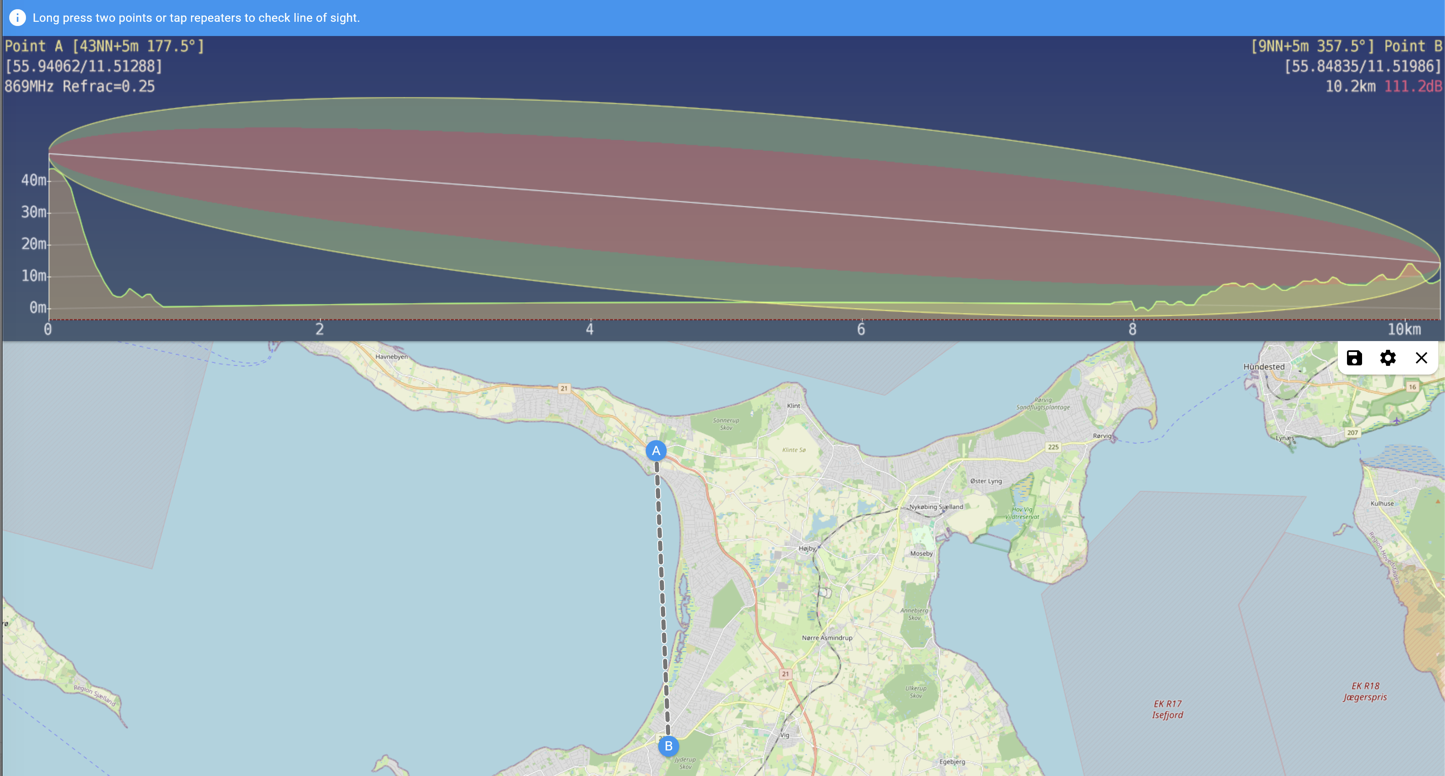The height and width of the screenshot is (776, 1445).
Task: Click the 111.2dB path loss value
Action: click(1413, 86)
